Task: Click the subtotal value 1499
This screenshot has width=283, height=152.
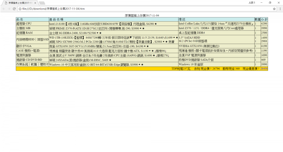Action: click(264, 37)
